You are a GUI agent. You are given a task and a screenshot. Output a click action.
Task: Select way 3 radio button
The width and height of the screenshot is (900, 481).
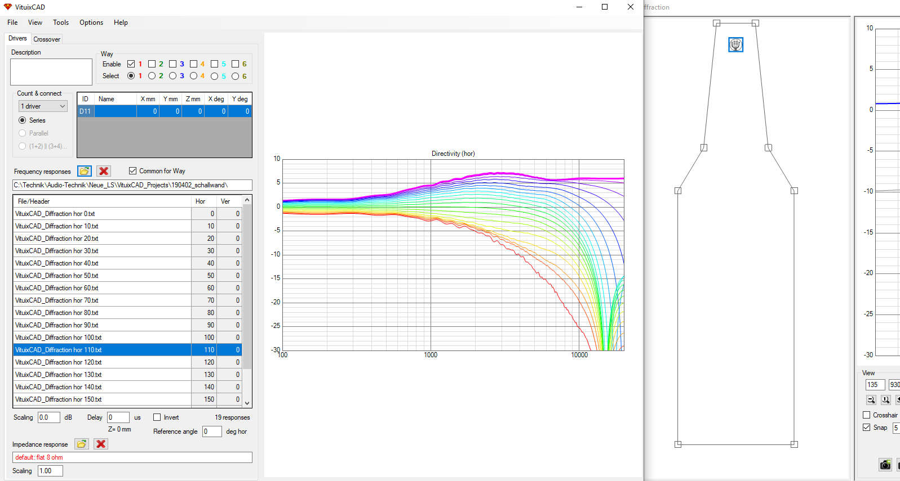coord(173,76)
